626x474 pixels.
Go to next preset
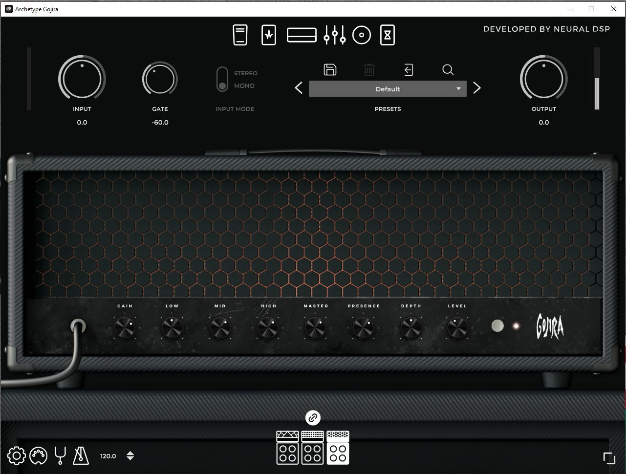477,88
